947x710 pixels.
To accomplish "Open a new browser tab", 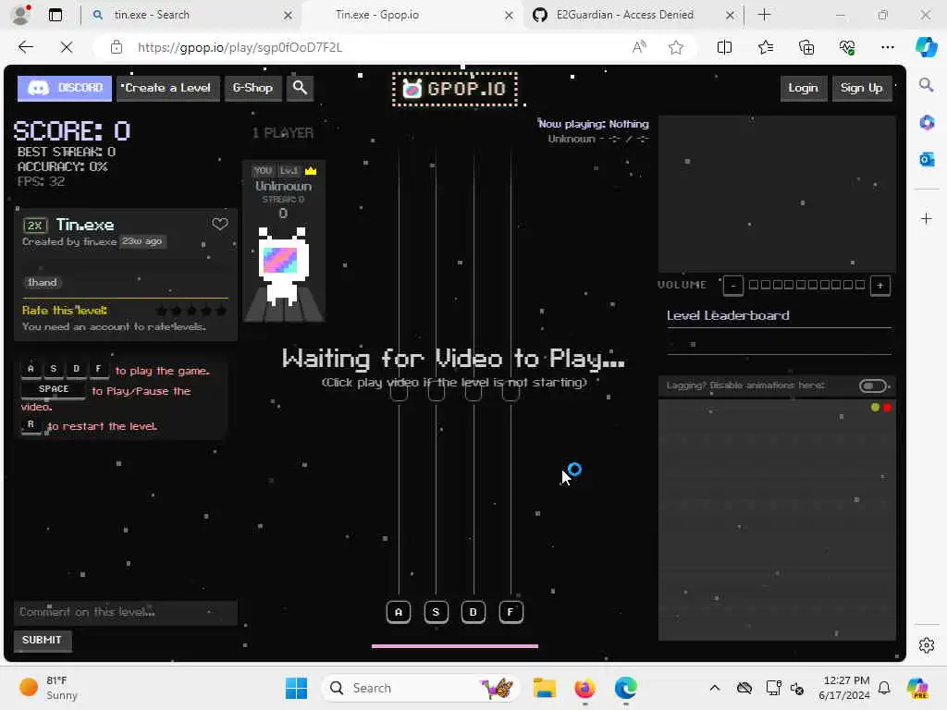I will [764, 15].
